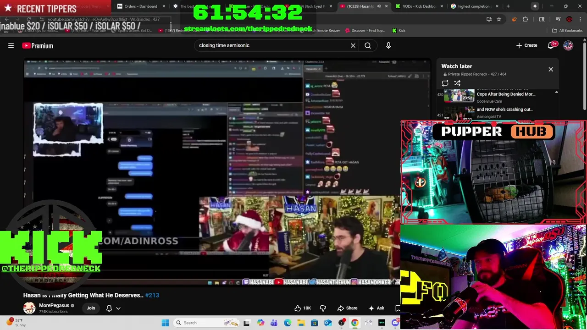
Task: Go to YouTube Premium home logo
Action: [38, 45]
